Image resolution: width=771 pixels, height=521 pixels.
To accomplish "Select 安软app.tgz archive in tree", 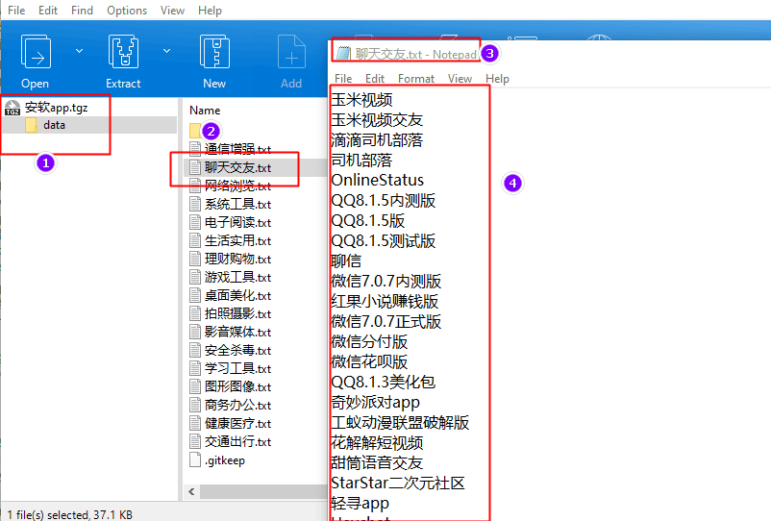I will tap(56, 107).
